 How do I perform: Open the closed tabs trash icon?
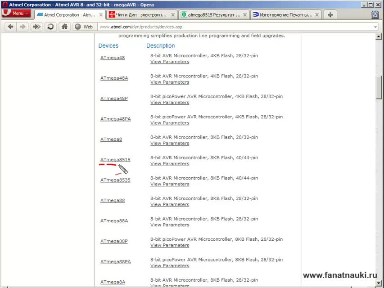pyautogui.click(x=375, y=15)
